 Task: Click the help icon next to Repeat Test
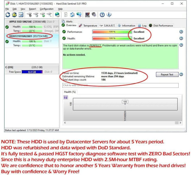pos(181,74)
